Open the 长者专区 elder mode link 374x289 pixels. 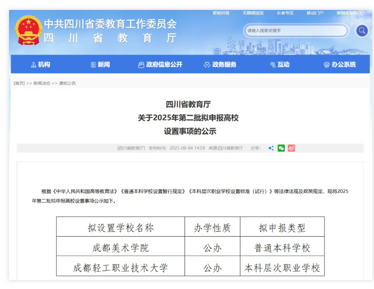click(285, 13)
